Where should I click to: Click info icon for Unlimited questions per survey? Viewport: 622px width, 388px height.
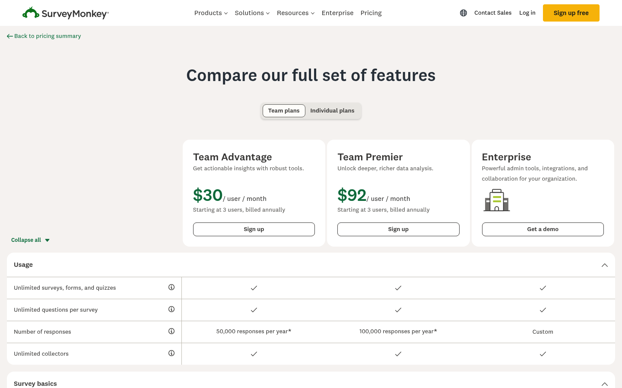(x=171, y=309)
